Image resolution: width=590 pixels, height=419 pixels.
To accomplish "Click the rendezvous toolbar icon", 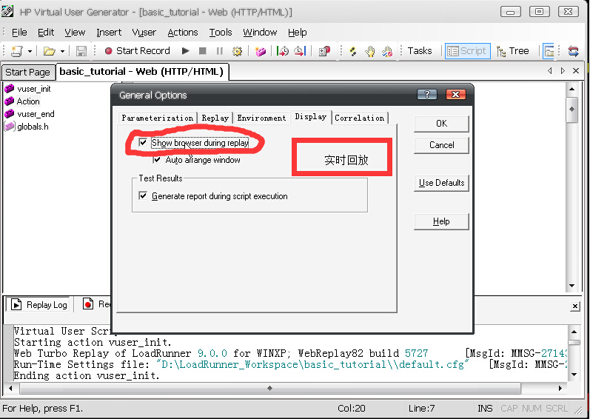I will 324,51.
